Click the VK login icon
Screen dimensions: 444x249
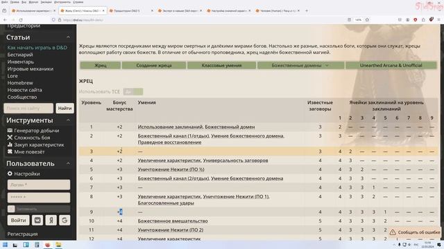coord(37,220)
